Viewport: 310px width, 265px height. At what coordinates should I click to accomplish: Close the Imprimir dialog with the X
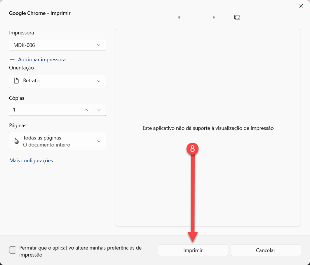pos(301,6)
